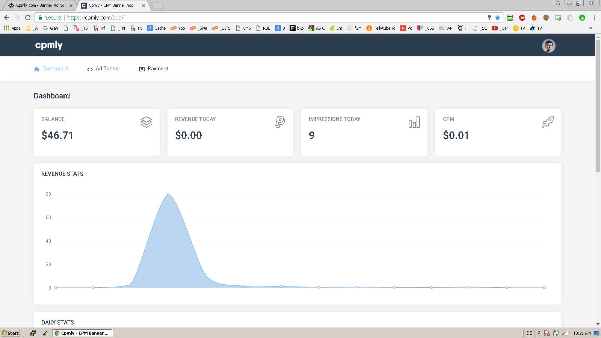Click the DE language indicator in the taskbar
Viewport: 601px width, 338px height.
pyautogui.click(x=529, y=333)
